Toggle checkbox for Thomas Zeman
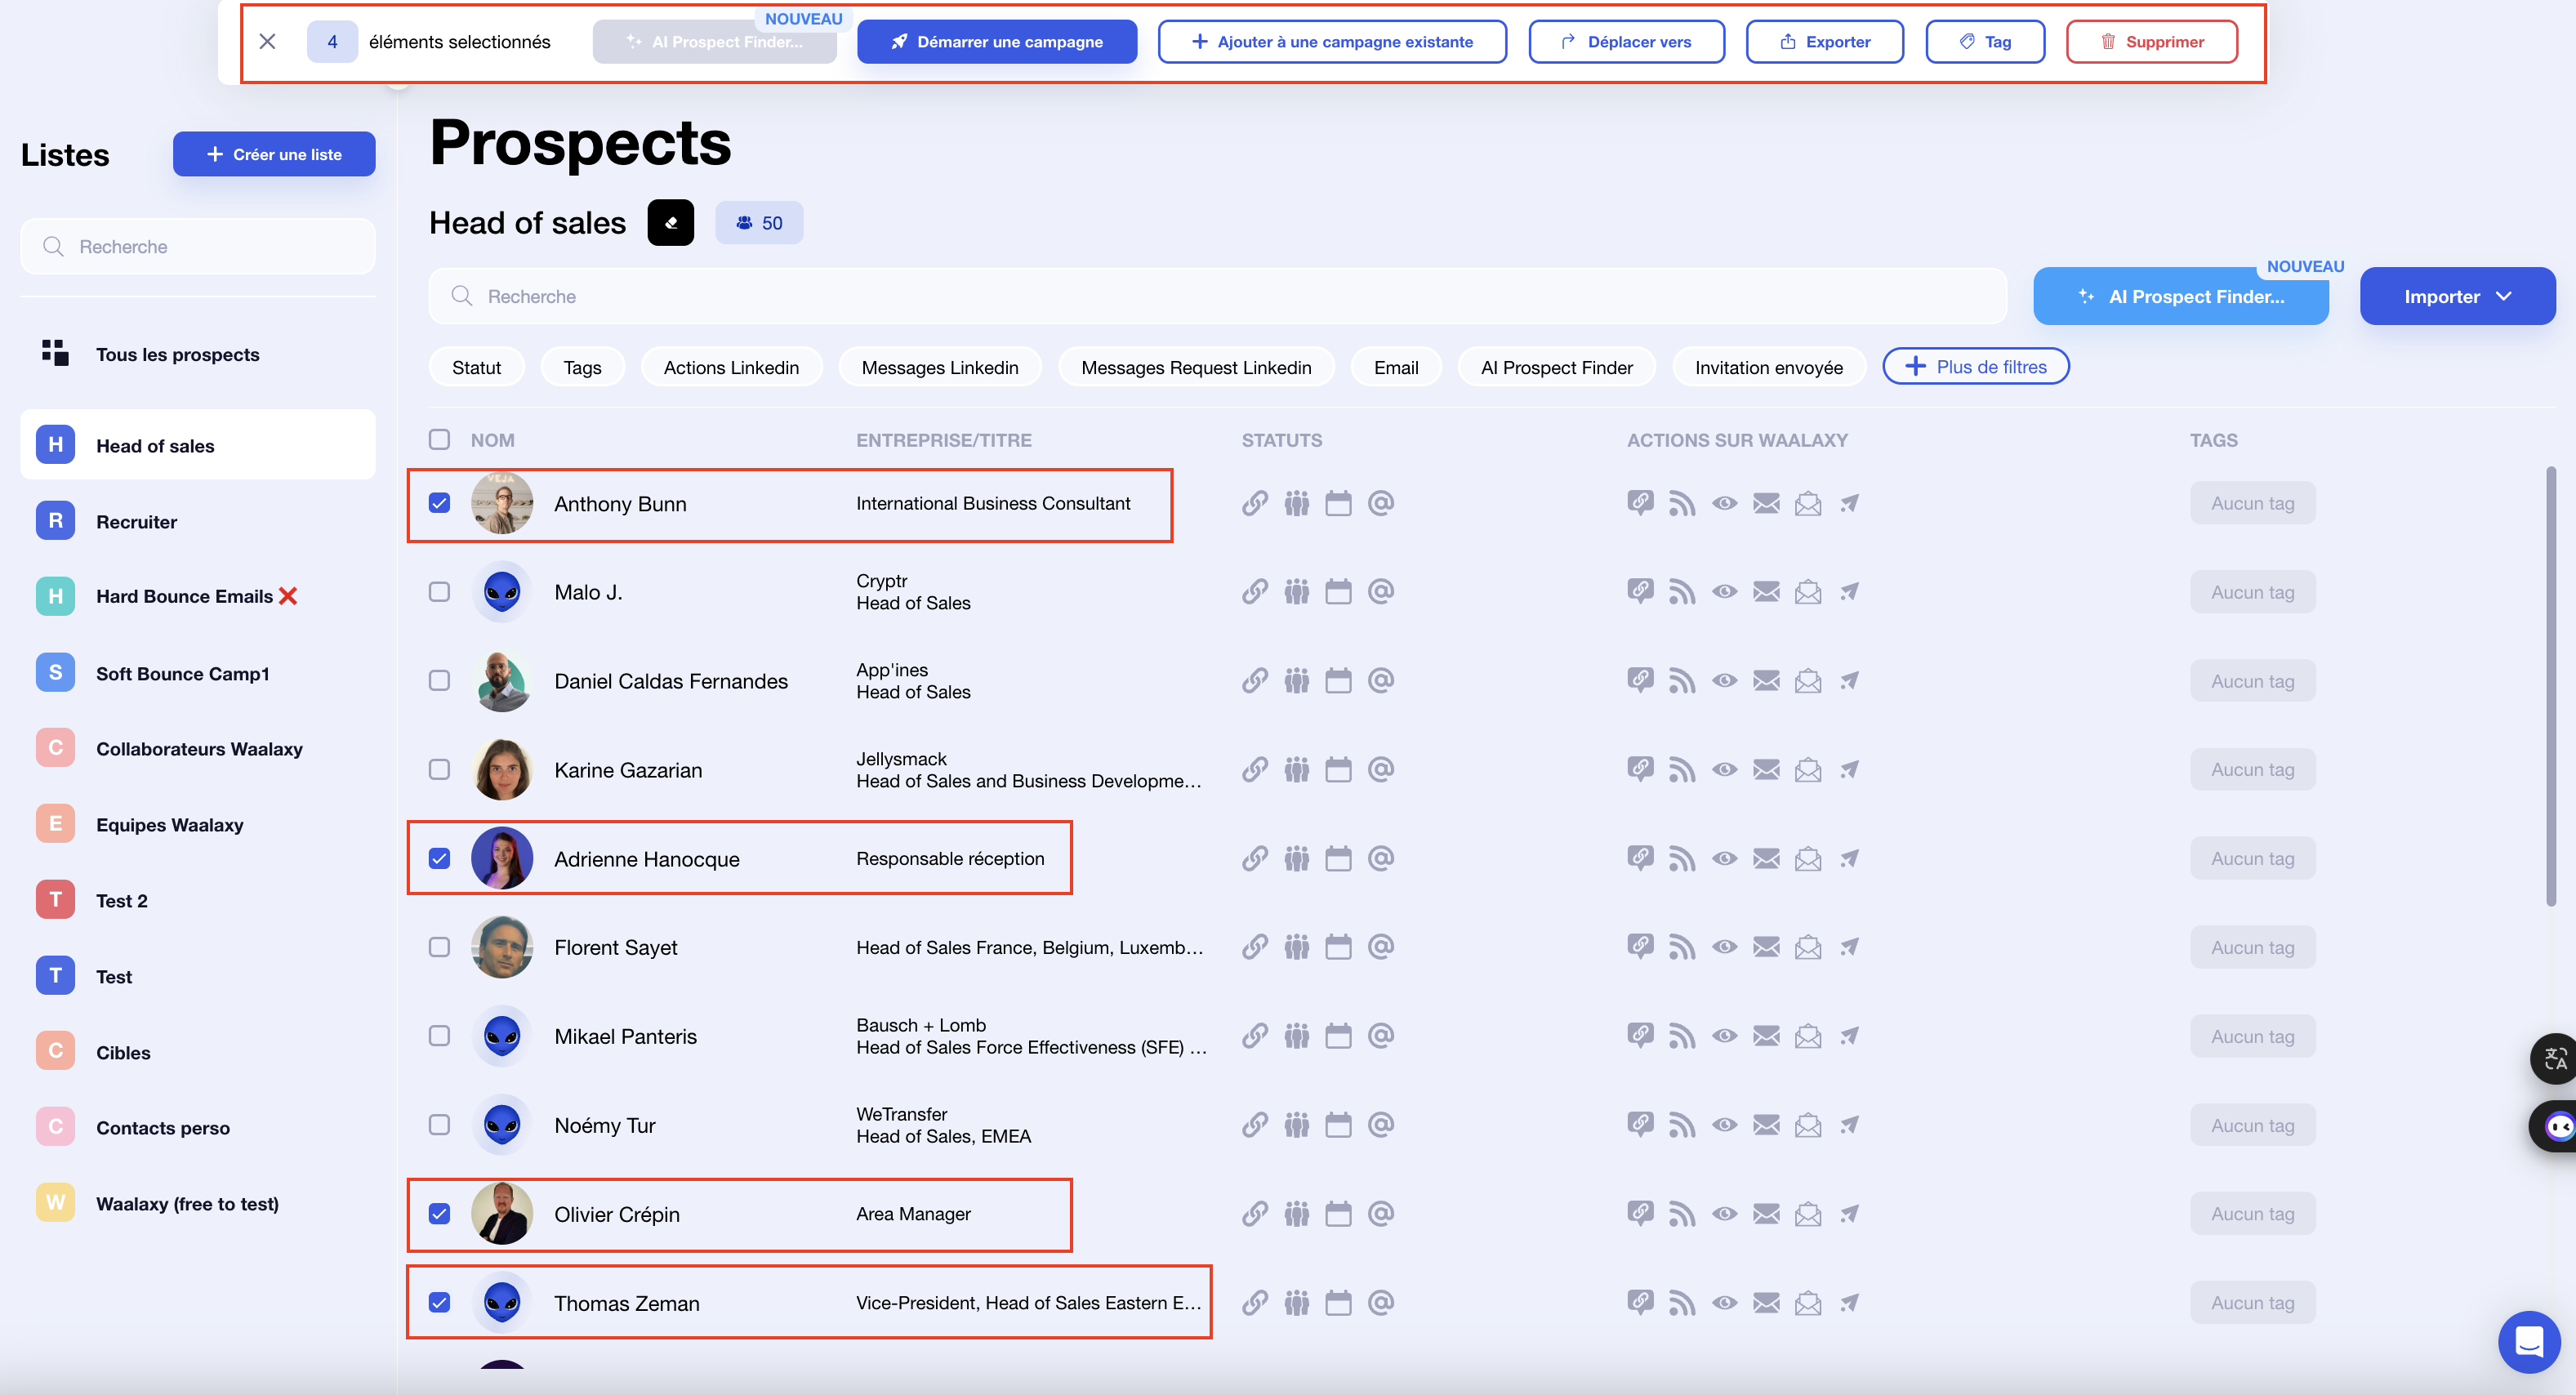 pyautogui.click(x=439, y=1300)
